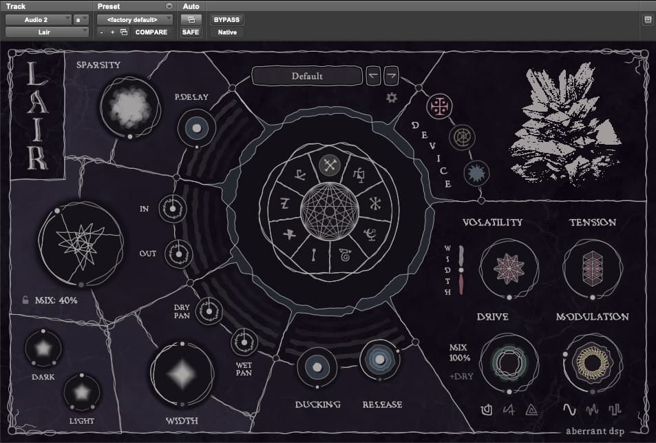The width and height of the screenshot is (656, 443).
Task: Open the Lair plugin selector dropdown
Action: coord(47,32)
